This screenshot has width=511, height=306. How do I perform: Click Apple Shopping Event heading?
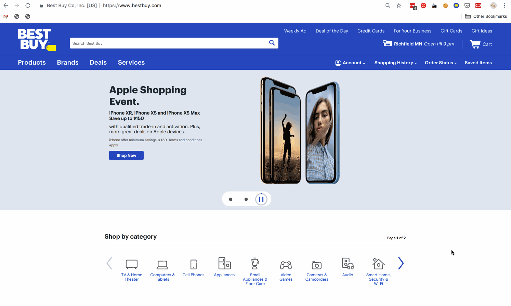tap(148, 96)
